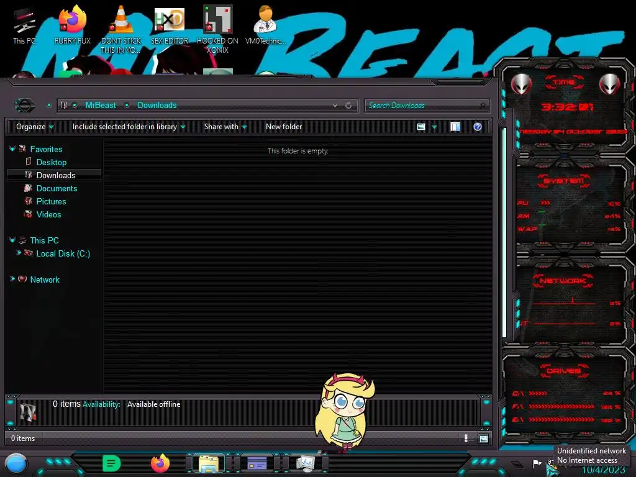The width and height of the screenshot is (636, 477).
Task: Click the Action Center flag tray icon
Action: click(537, 463)
